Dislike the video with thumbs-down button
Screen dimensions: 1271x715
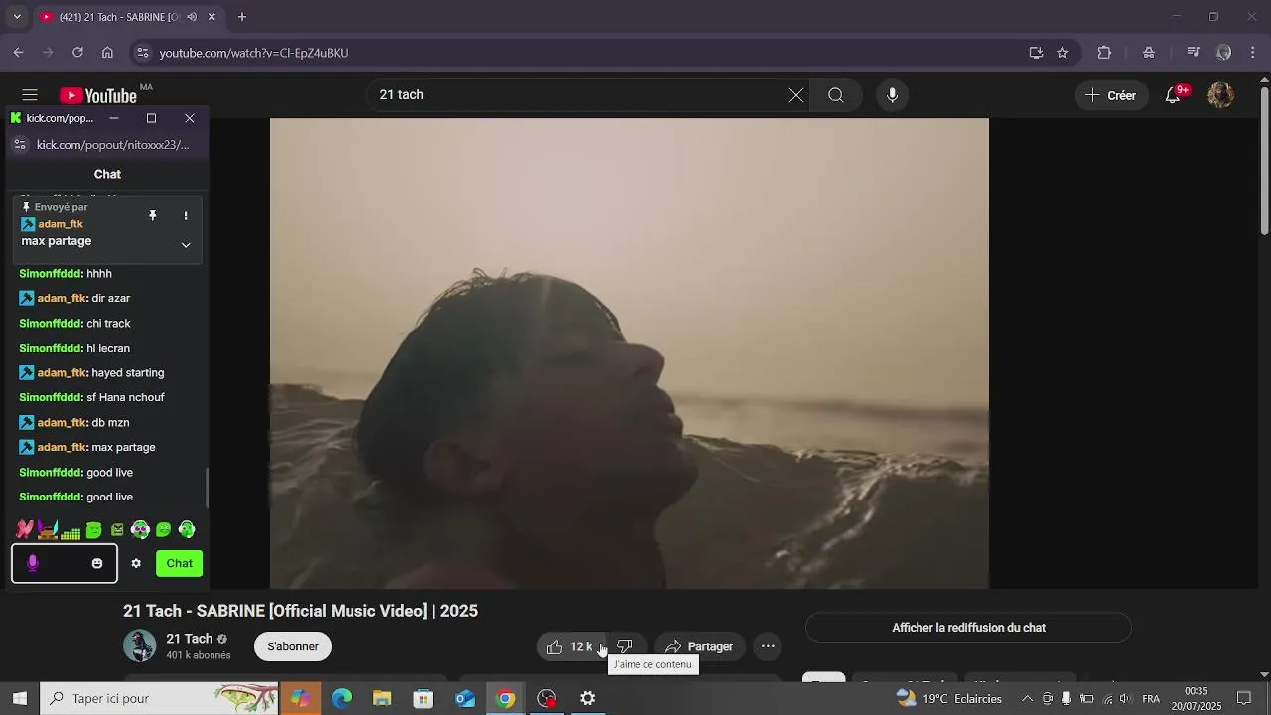625,646
